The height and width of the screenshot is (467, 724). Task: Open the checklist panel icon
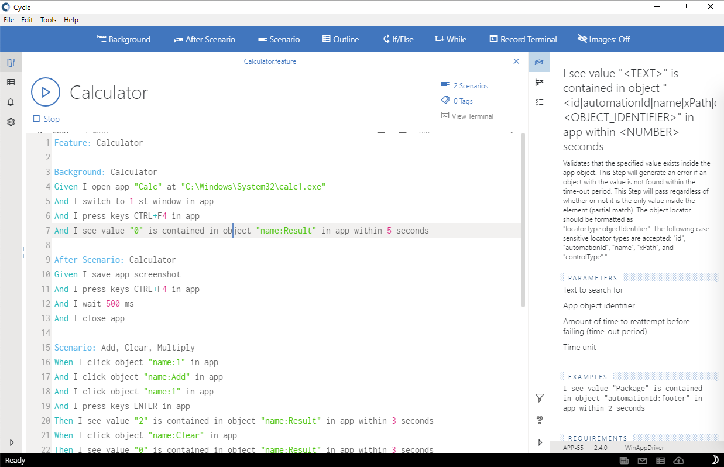click(539, 102)
